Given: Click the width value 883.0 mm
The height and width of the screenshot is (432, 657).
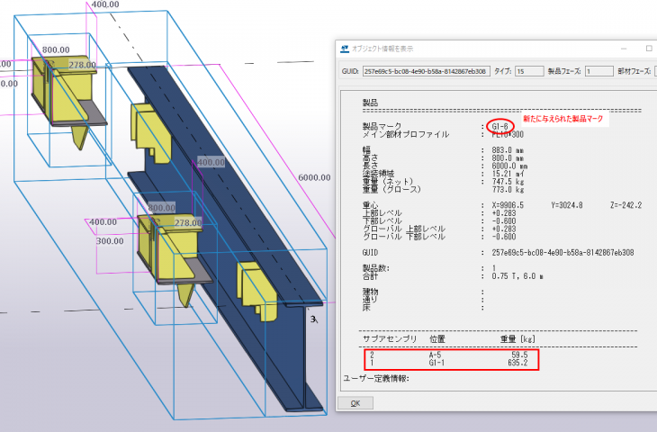Looking at the screenshot, I should coord(508,150).
